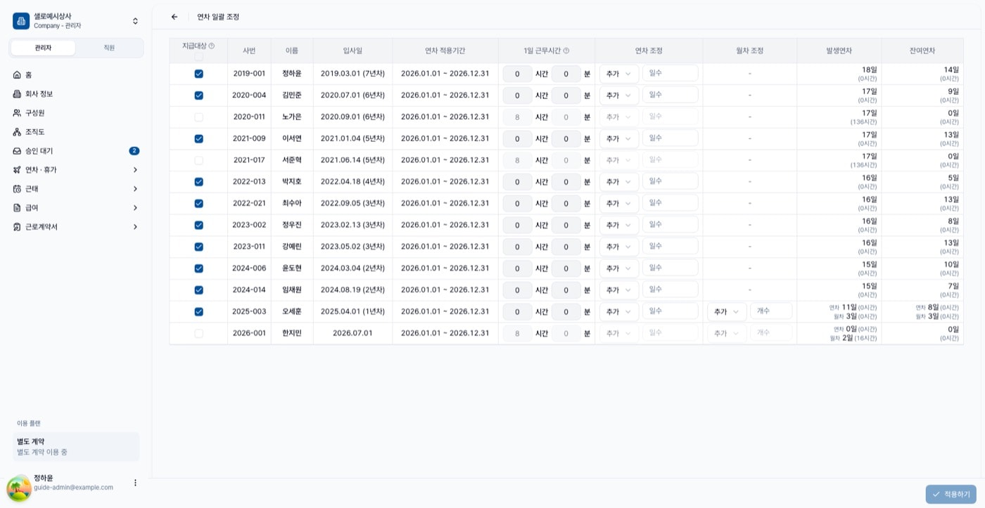The width and height of the screenshot is (985, 508).
Task: Open the three-dot menu next to 정하윤
Action: [135, 483]
